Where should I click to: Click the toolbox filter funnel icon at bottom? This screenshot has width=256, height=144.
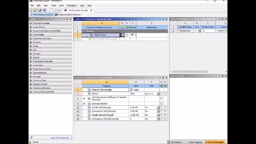31,138
